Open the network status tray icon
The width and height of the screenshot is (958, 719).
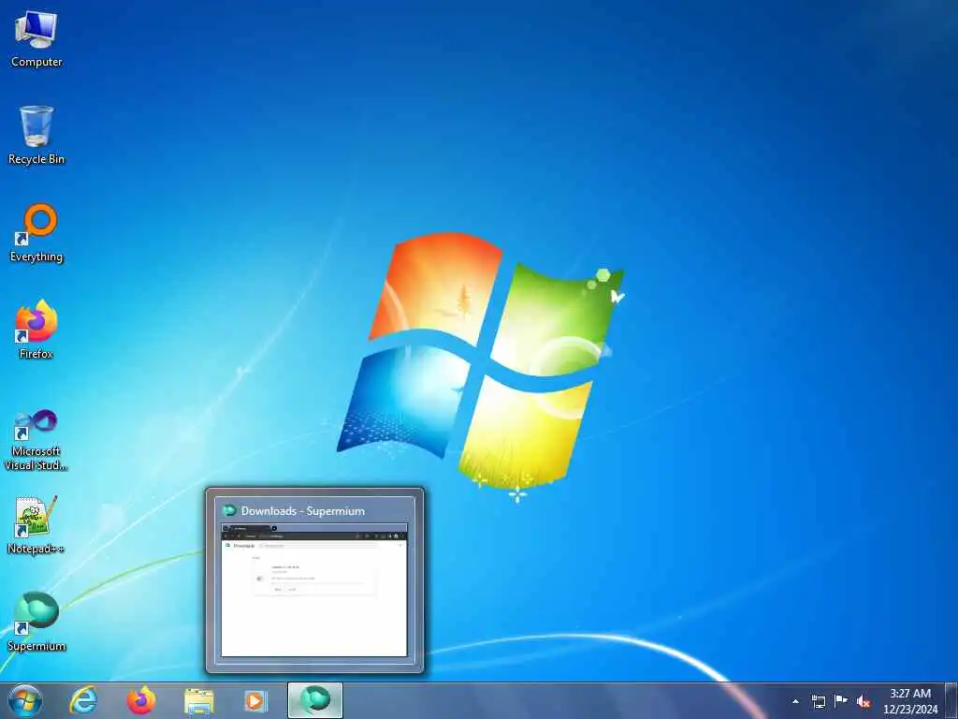[818, 701]
